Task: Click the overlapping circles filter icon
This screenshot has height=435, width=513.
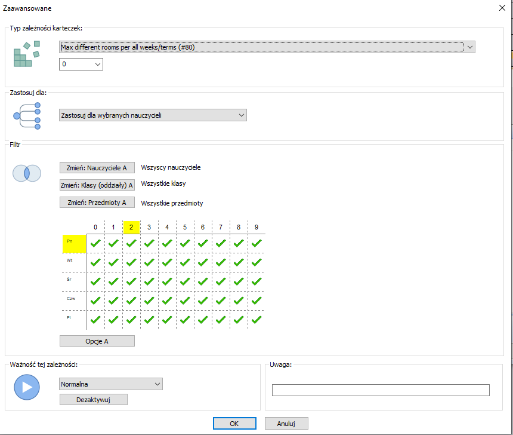Action: tap(27, 173)
